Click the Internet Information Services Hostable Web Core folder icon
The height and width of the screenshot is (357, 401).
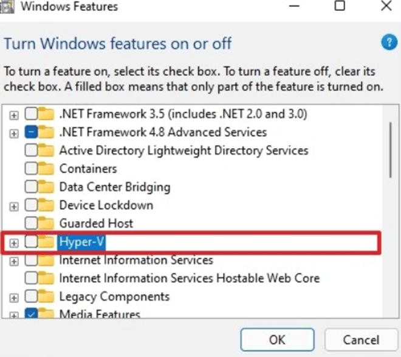47,278
